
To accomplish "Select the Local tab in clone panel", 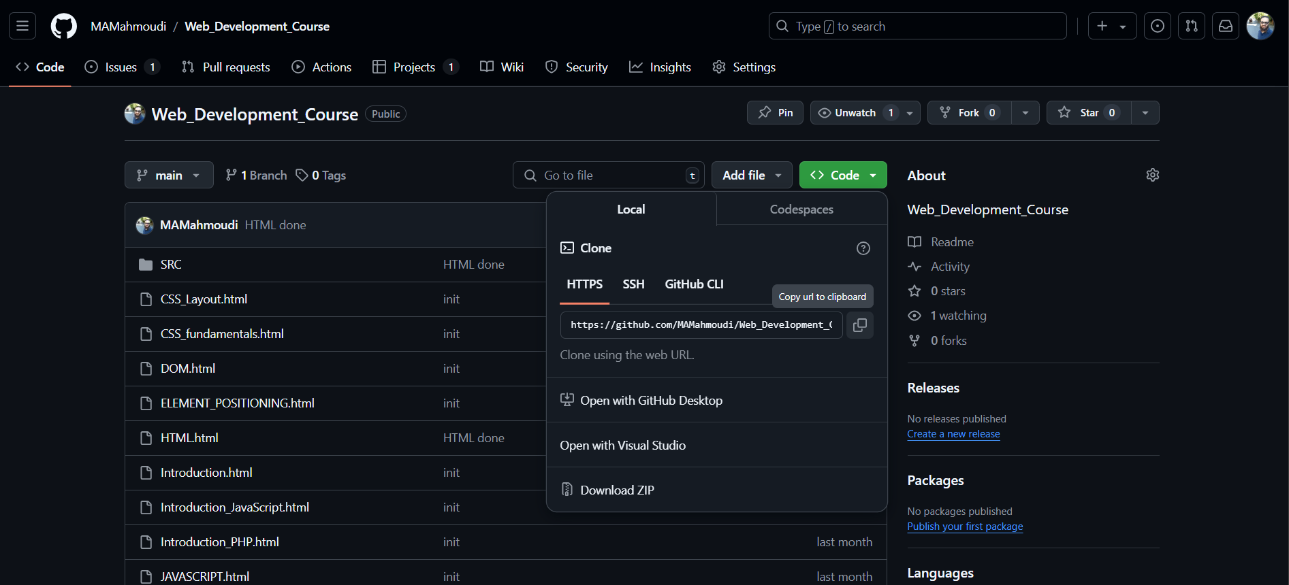I will coord(631,210).
